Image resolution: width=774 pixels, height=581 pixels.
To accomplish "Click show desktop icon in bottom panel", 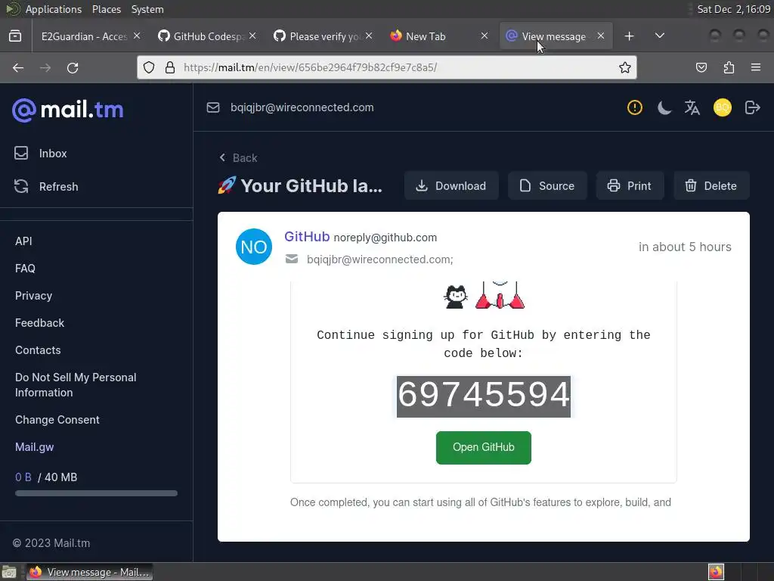I will coord(9,572).
